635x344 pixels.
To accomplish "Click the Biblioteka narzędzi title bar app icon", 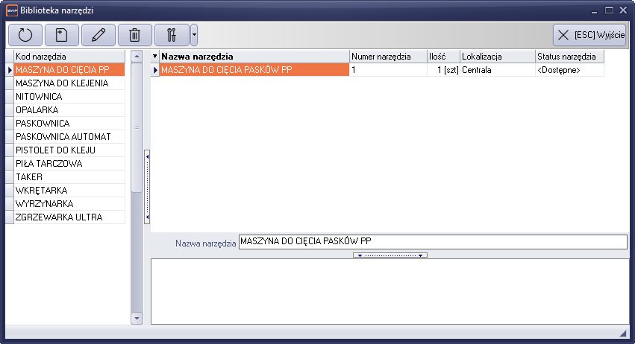I will point(11,10).
